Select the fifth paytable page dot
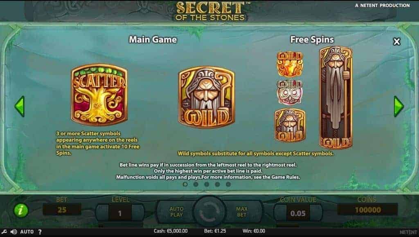Viewport: 419px width, 237px height. pyautogui.click(x=228, y=184)
